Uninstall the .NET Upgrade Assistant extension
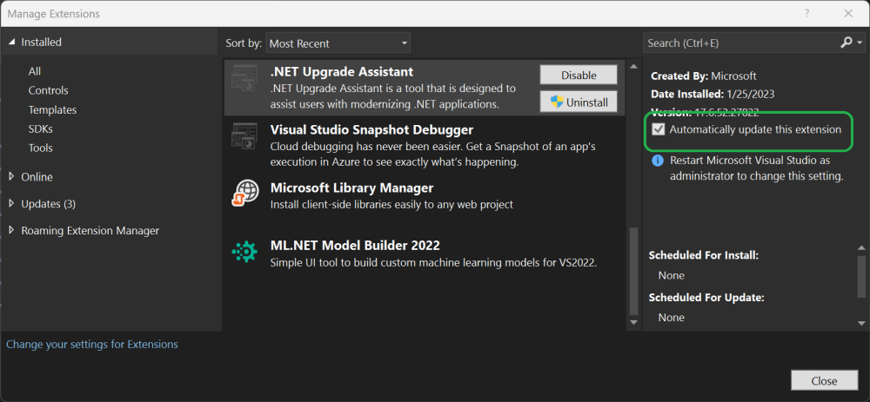Viewport: 870px width, 402px height. click(579, 102)
